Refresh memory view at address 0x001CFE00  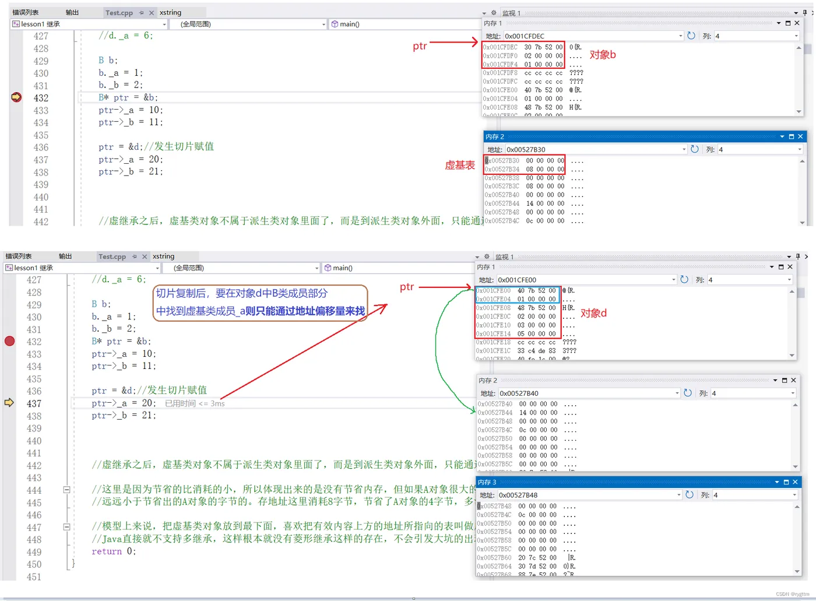point(684,280)
